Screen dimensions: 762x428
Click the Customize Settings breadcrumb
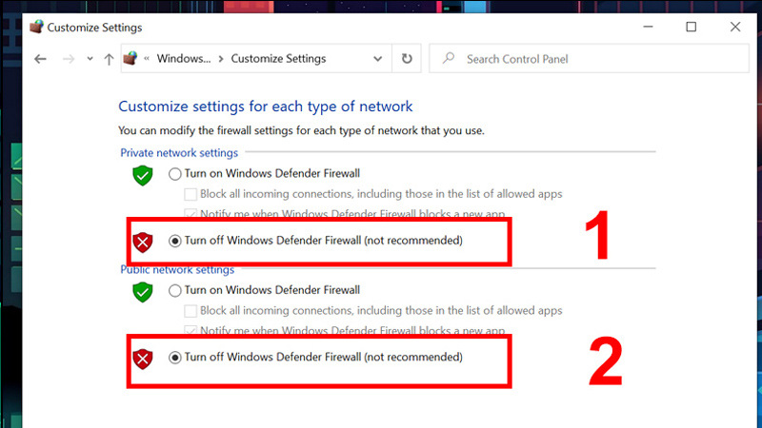tap(278, 59)
